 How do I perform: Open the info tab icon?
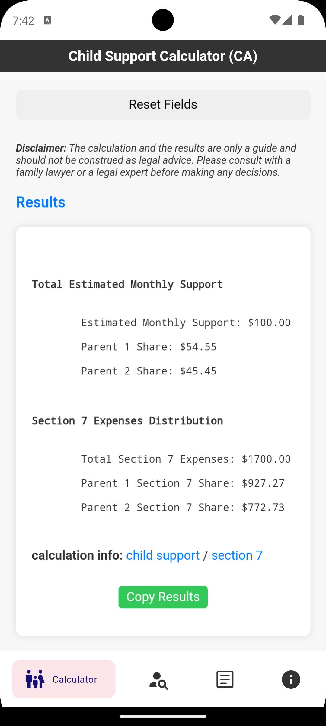[291, 679]
